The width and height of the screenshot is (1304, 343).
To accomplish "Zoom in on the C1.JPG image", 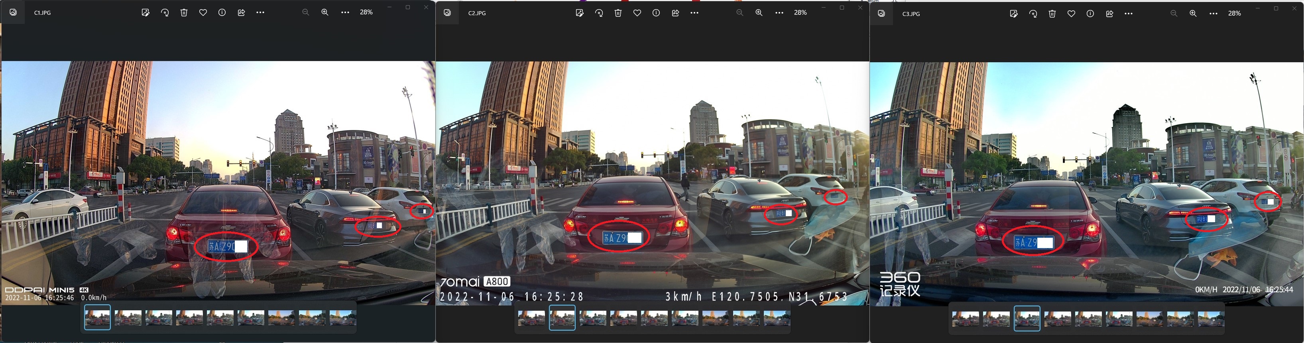I will (x=325, y=12).
